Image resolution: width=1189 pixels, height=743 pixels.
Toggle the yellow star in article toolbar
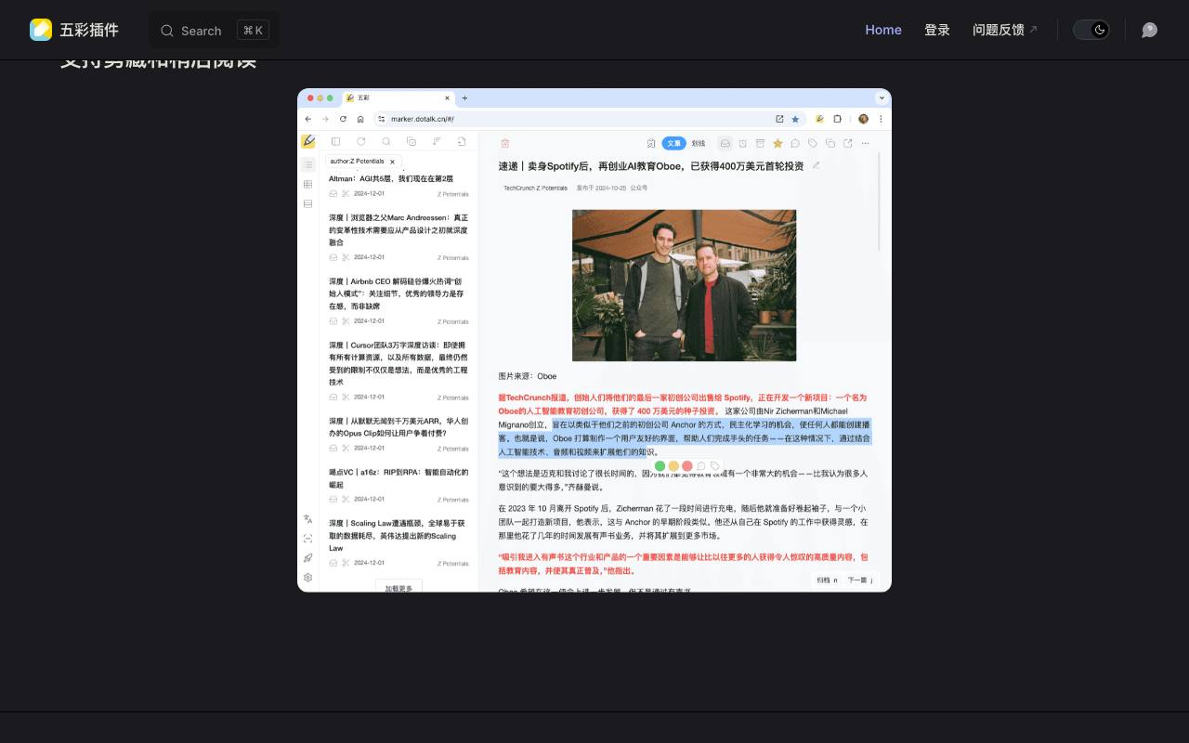pos(777,143)
